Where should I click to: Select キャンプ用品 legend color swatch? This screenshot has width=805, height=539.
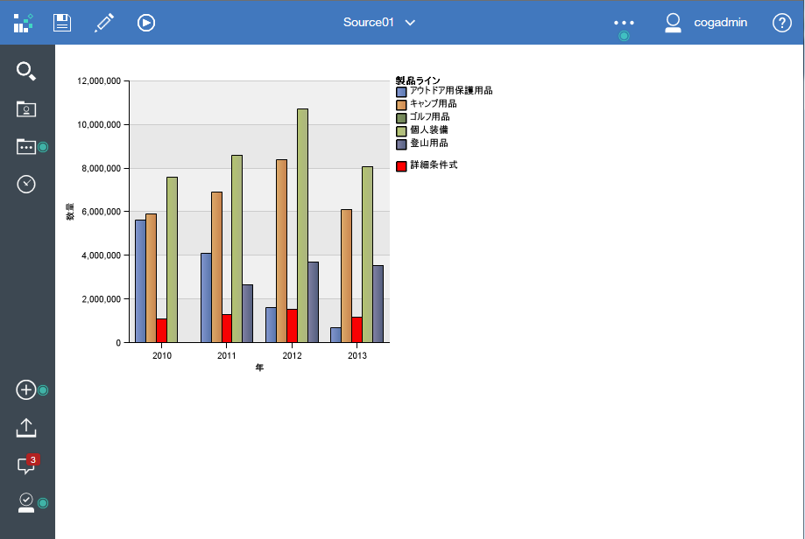(x=401, y=105)
